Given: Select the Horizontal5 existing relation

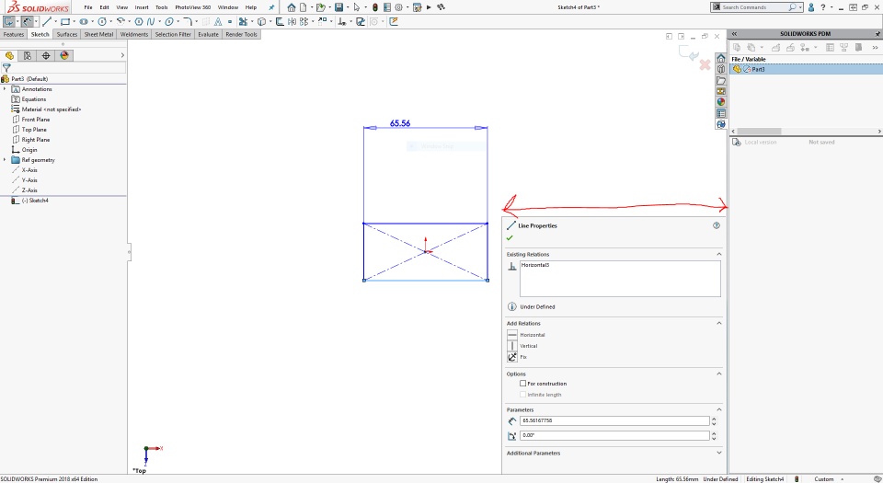Looking at the screenshot, I should 535,265.
